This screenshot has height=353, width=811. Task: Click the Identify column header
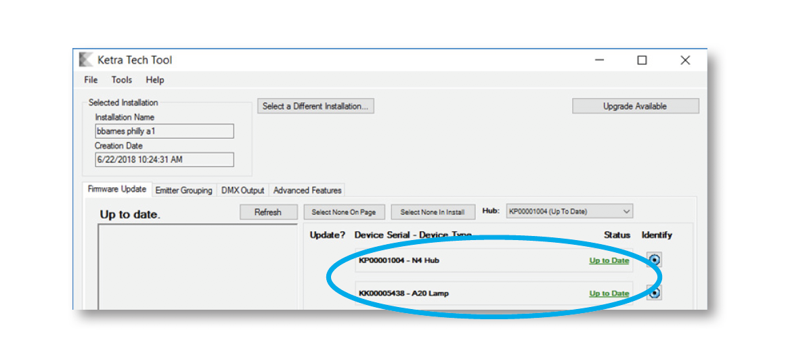[x=657, y=235]
